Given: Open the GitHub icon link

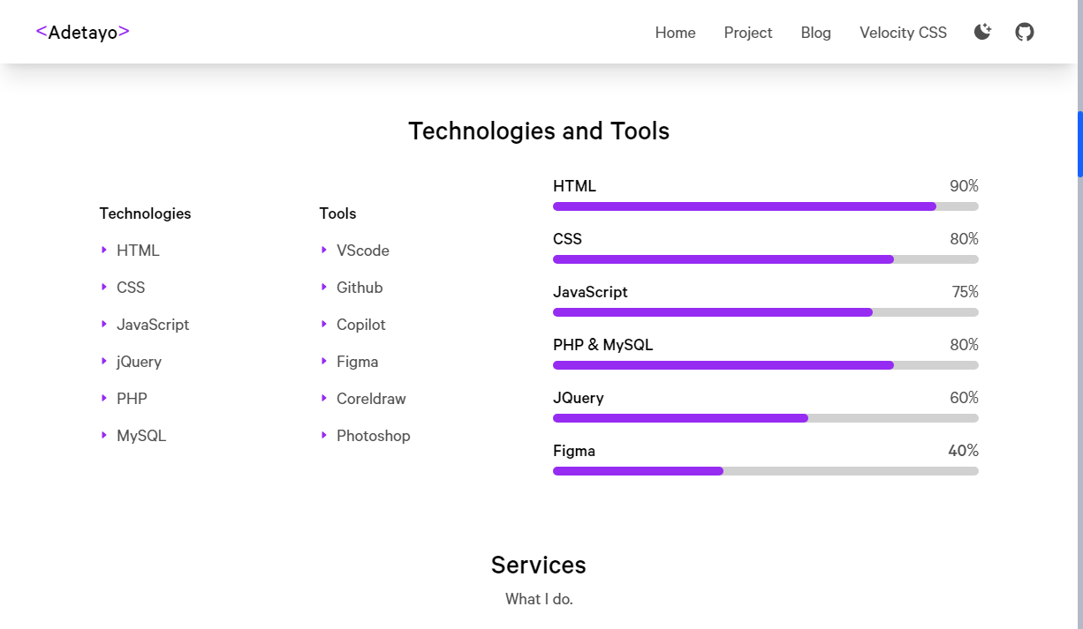Looking at the screenshot, I should point(1025,33).
